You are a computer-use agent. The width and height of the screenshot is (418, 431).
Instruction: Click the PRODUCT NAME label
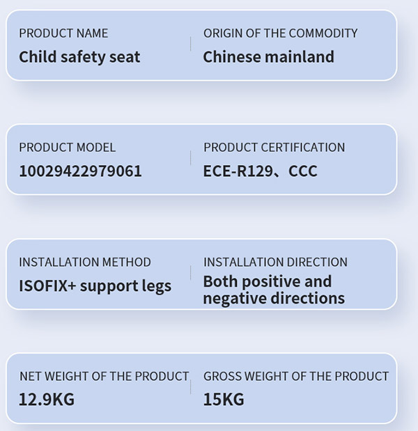point(63,33)
